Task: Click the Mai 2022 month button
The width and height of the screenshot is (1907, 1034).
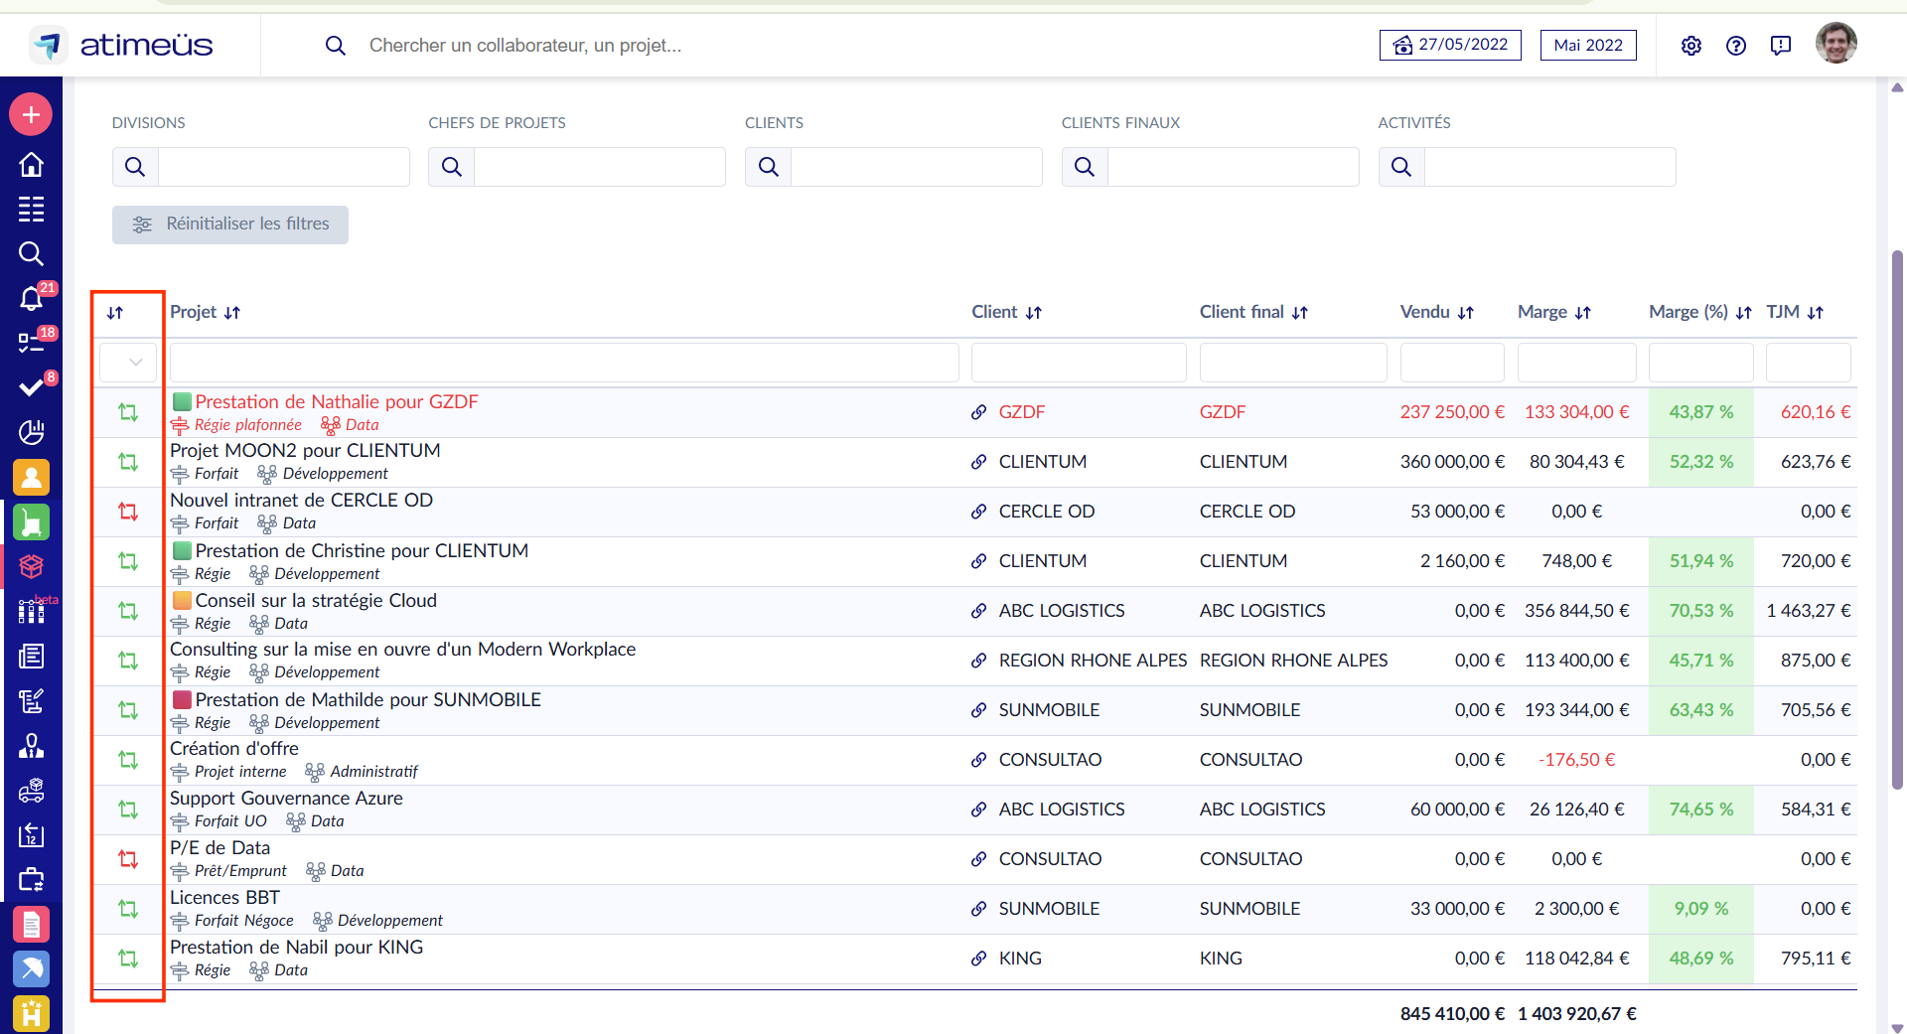Action: pyautogui.click(x=1588, y=45)
